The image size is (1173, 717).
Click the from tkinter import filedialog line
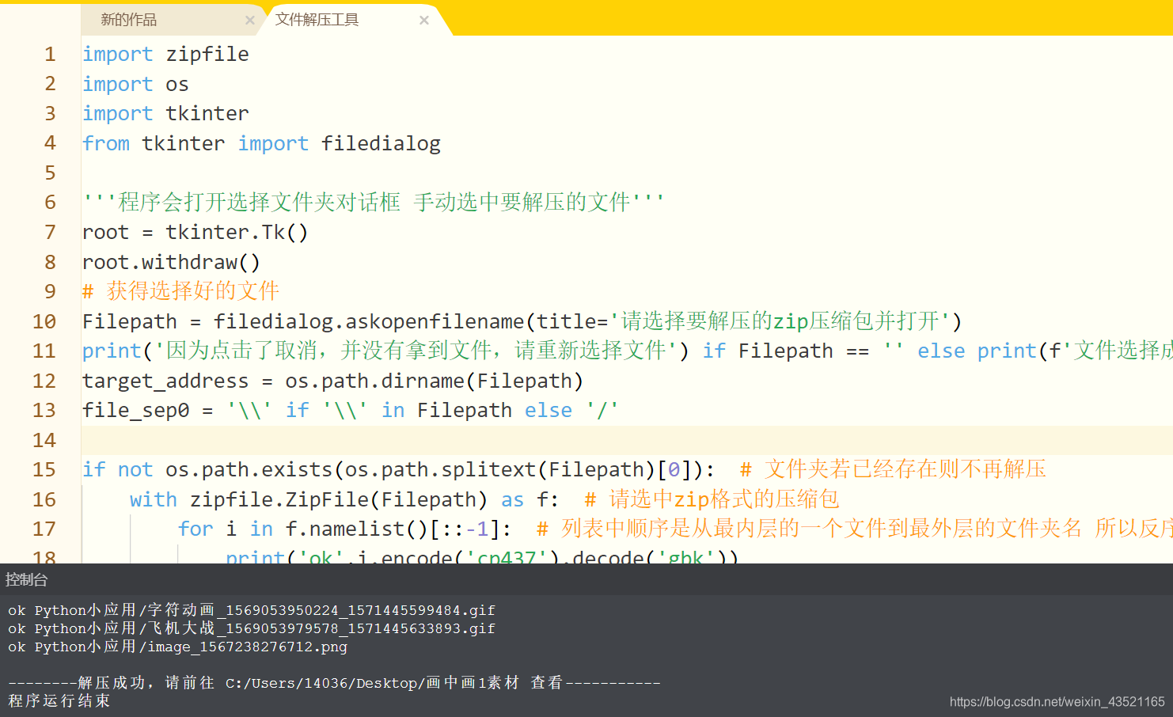tap(261, 143)
